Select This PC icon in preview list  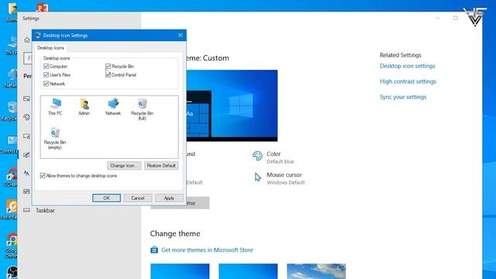click(x=55, y=107)
